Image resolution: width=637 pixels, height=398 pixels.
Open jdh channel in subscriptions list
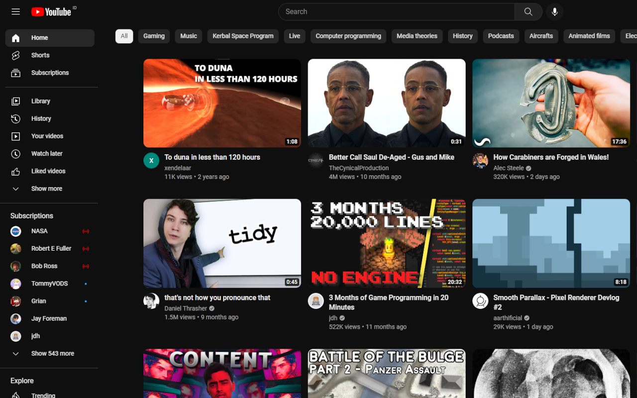(x=50, y=336)
